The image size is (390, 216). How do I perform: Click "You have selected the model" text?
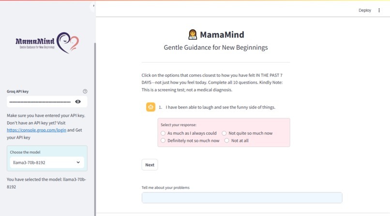tap(46, 183)
